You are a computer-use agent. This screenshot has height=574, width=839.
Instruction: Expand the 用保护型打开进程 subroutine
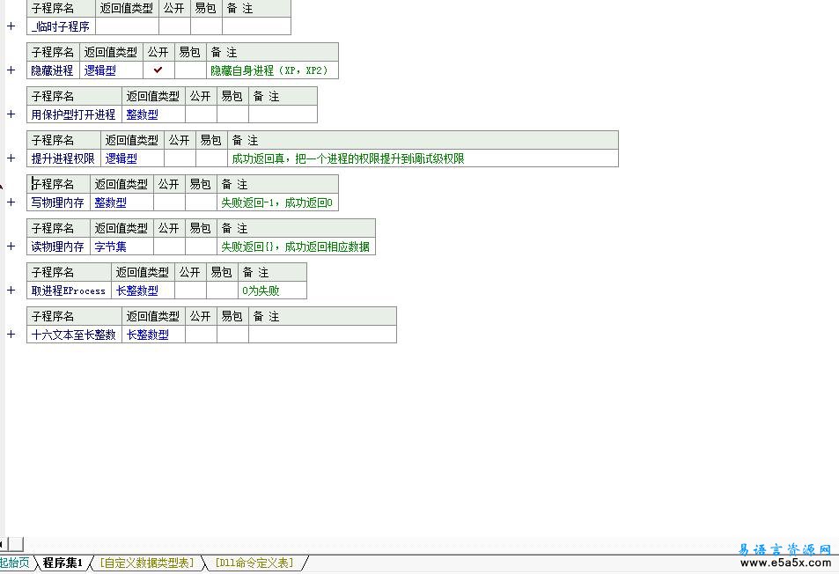11,114
